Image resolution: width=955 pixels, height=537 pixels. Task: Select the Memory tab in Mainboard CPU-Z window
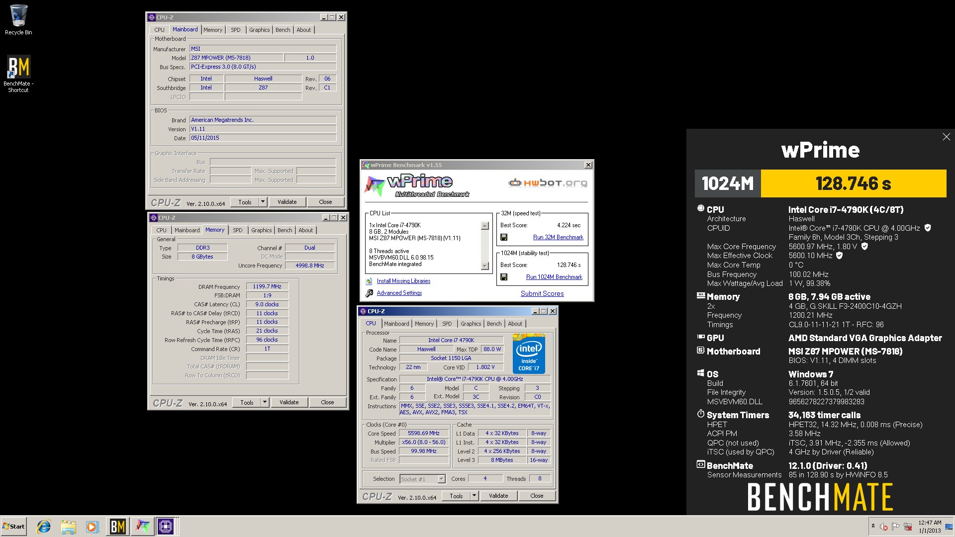[213, 30]
